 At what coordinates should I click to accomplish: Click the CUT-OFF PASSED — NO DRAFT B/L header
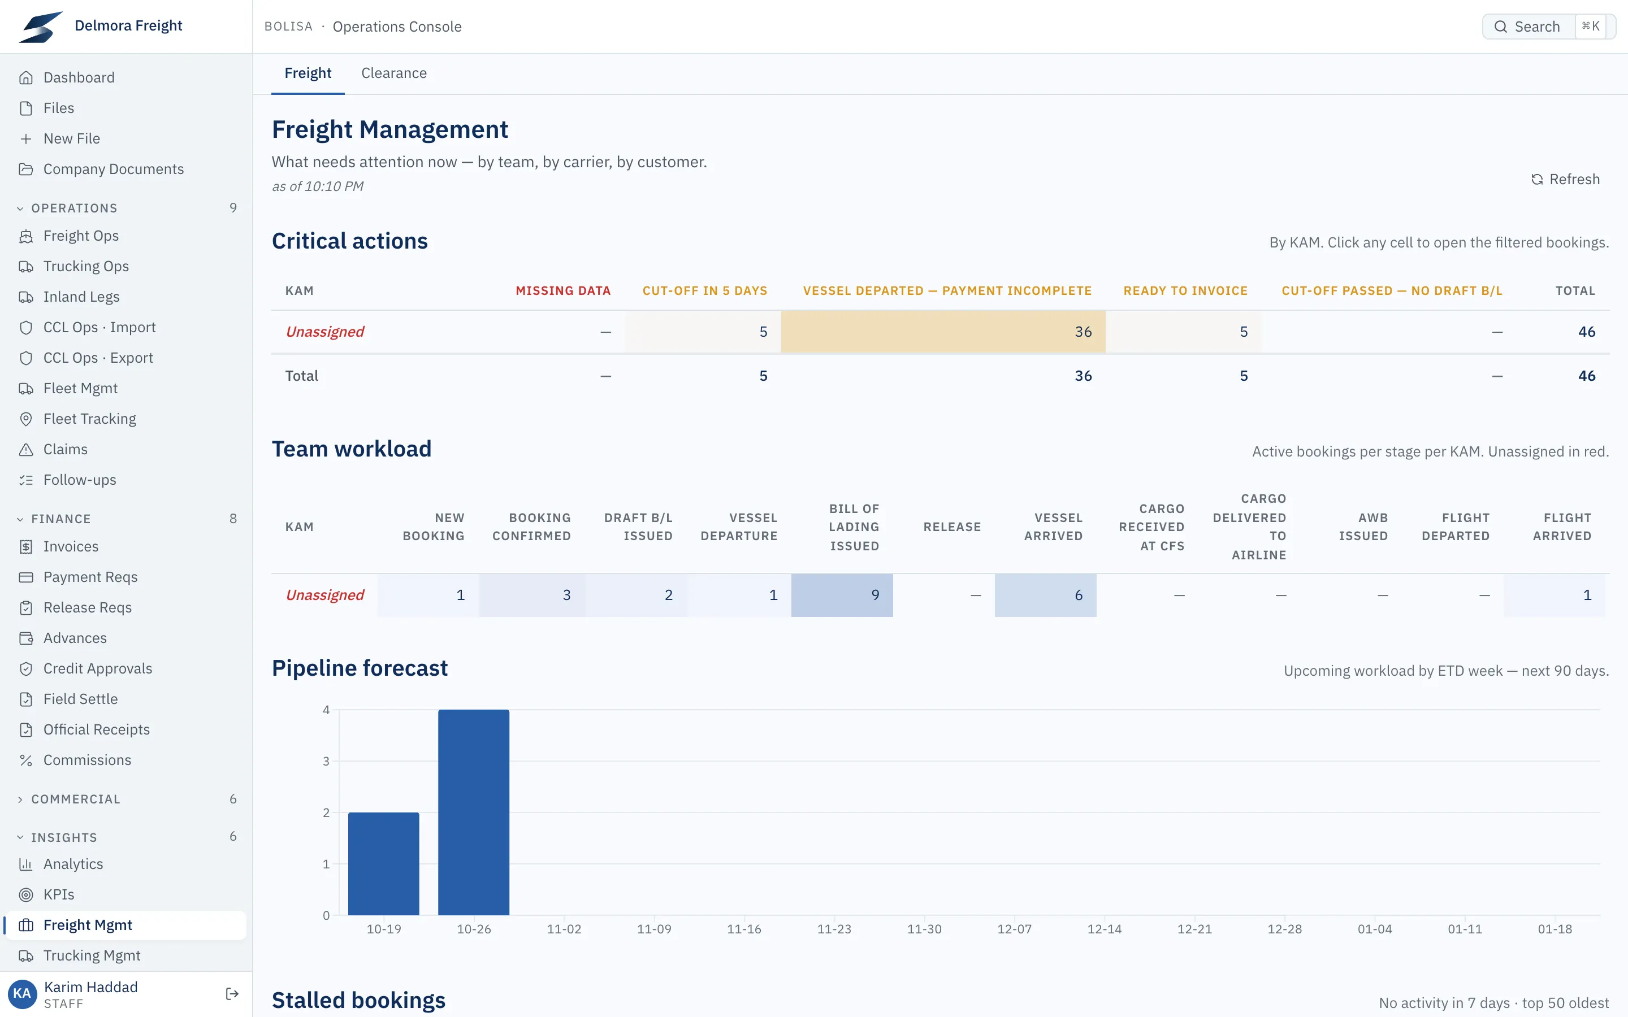click(1392, 291)
